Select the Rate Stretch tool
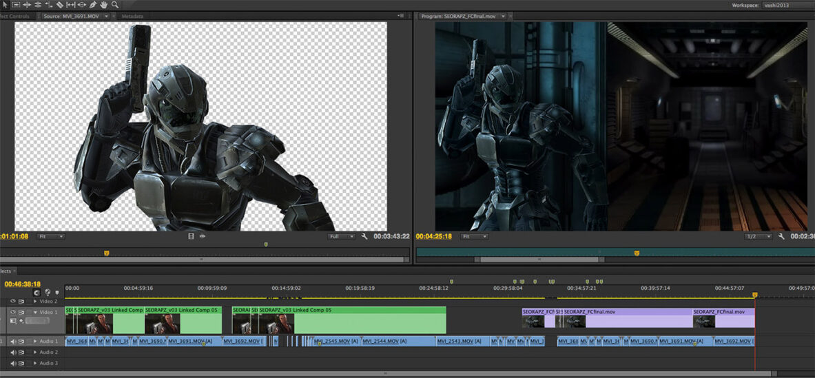Viewport: 815px width, 378px height. (49, 5)
